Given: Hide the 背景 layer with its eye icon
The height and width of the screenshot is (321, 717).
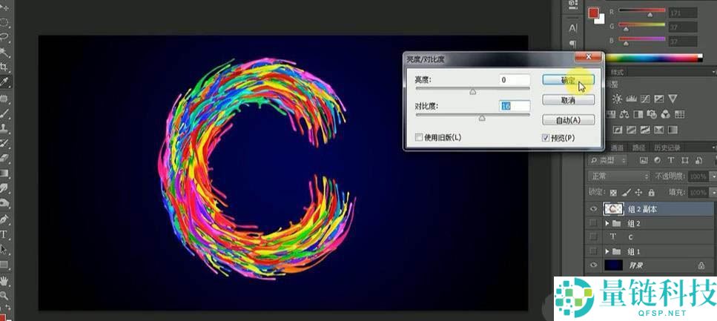Looking at the screenshot, I should pyautogui.click(x=593, y=265).
